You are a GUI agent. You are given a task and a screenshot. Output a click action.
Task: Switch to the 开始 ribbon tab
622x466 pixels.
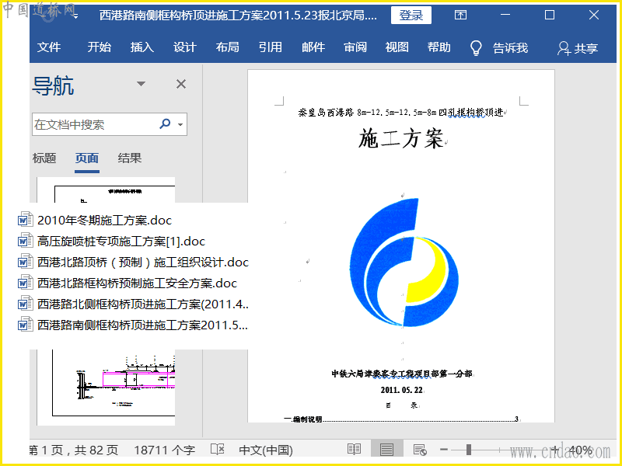tap(100, 47)
